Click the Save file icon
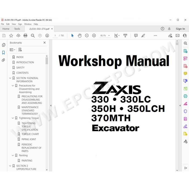Screen dimensions: 189x189 (4, 36)
